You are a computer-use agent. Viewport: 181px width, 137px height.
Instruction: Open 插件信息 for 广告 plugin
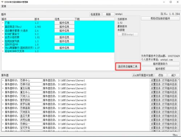click(64, 23)
